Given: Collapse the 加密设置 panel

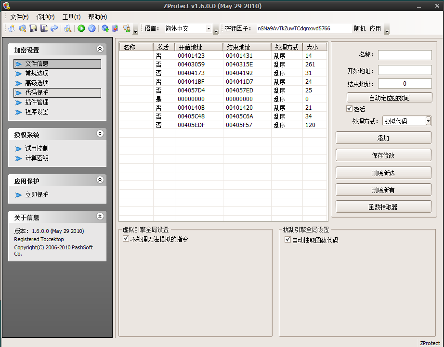Looking at the screenshot, I should click(x=100, y=49).
